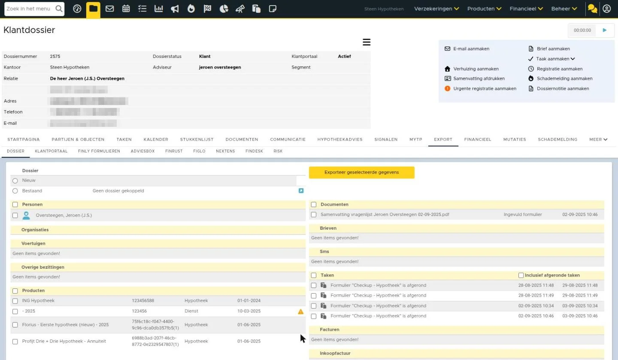Viewport: 618px width, 360px height.
Task: Open the flame icon in the top bar
Action: 191,9
